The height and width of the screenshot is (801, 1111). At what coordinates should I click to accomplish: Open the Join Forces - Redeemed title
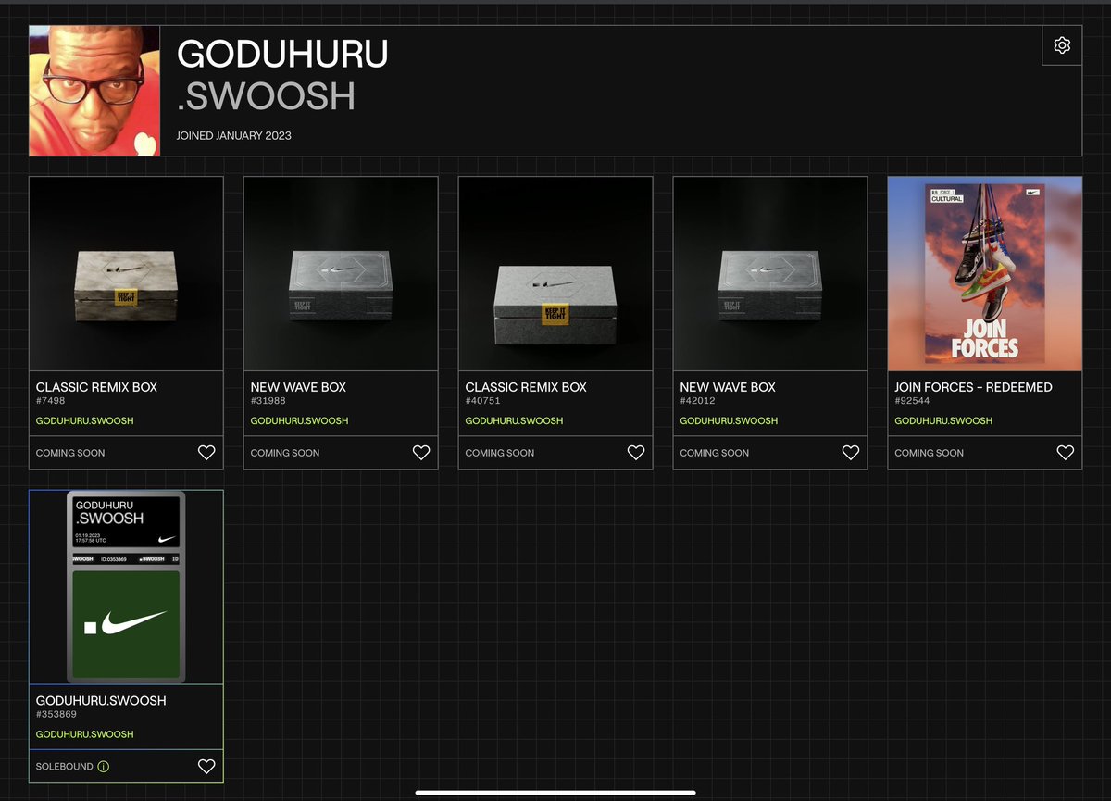974,387
